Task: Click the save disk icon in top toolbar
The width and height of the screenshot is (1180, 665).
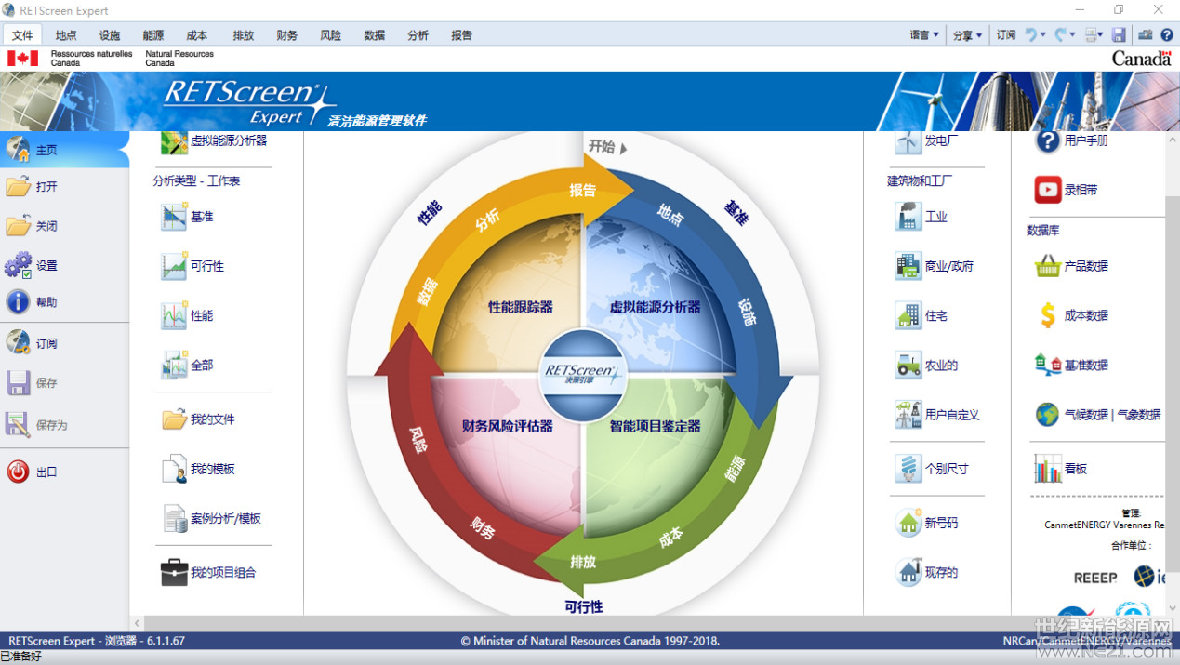Action: pos(1119,35)
